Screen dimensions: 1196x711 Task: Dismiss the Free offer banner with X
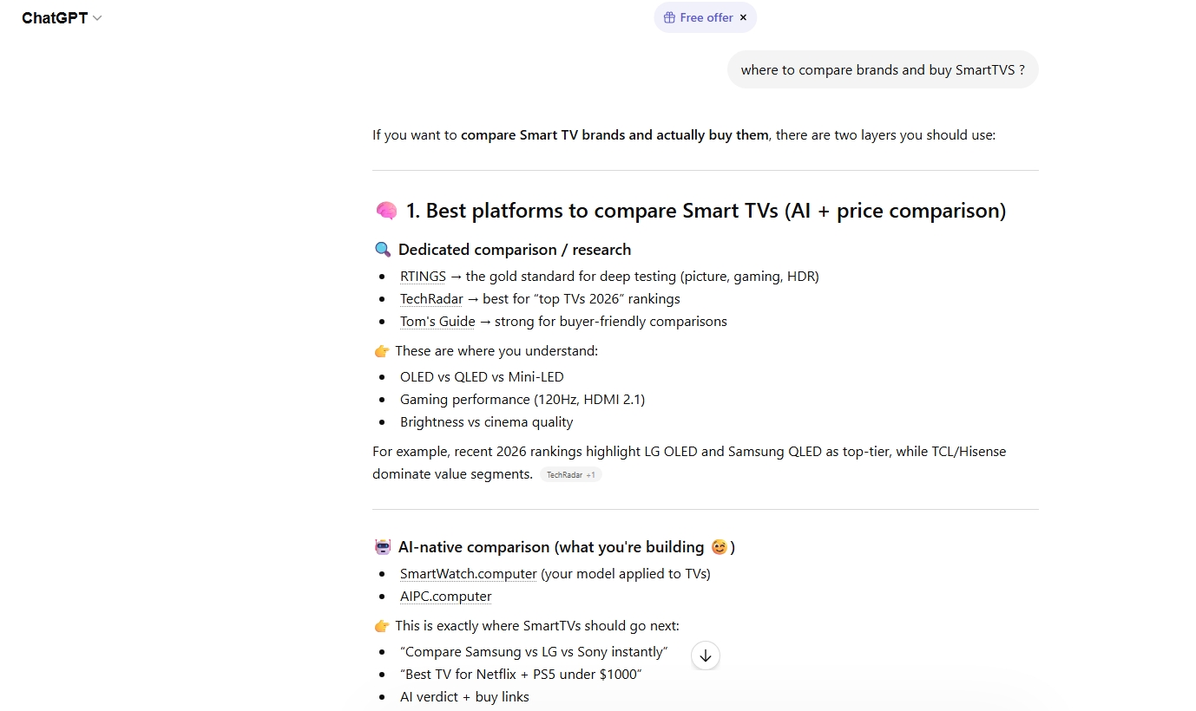(743, 17)
